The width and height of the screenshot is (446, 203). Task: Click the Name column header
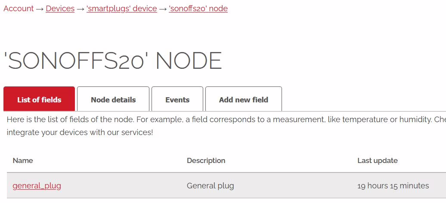pyautogui.click(x=23, y=160)
